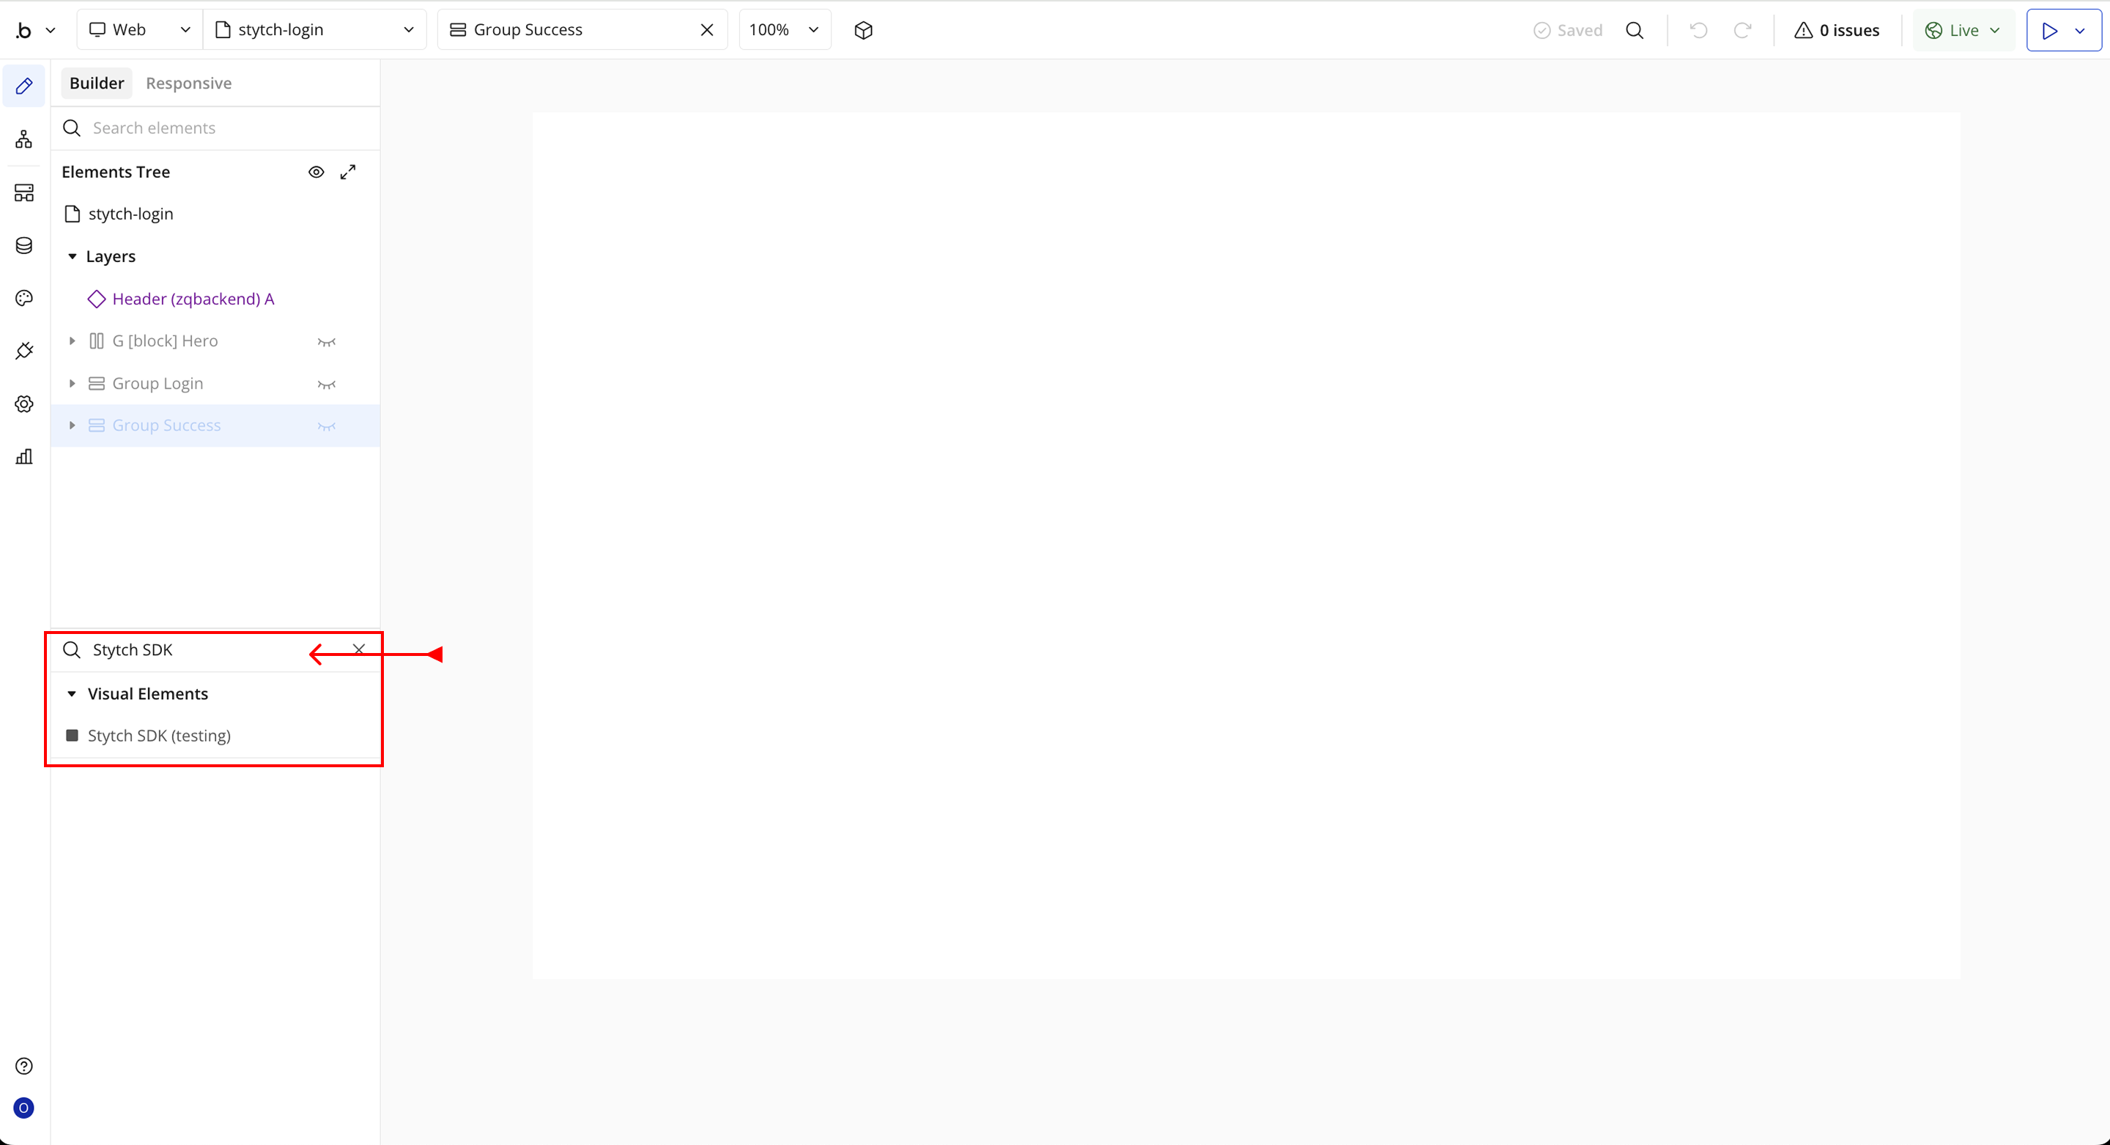
Task: Switch to the Responsive tab
Action: click(188, 83)
